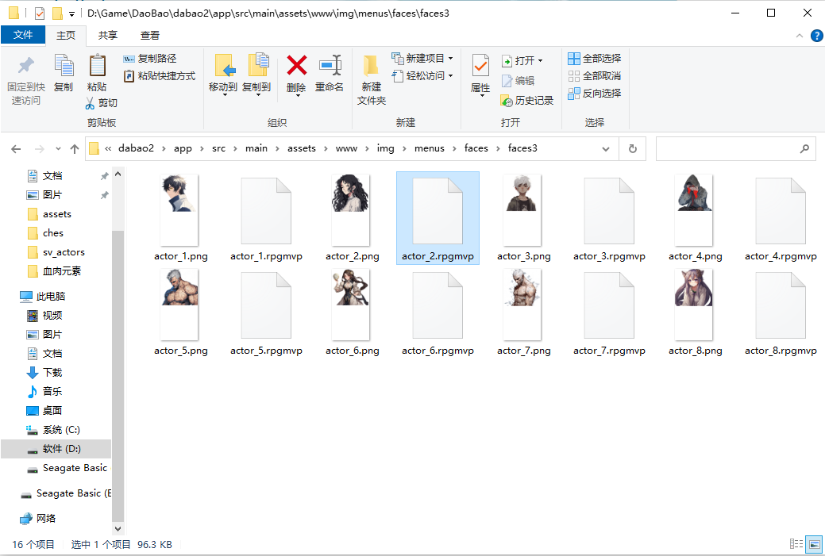Click 'dabao2' in the breadcrumb path

(137, 148)
